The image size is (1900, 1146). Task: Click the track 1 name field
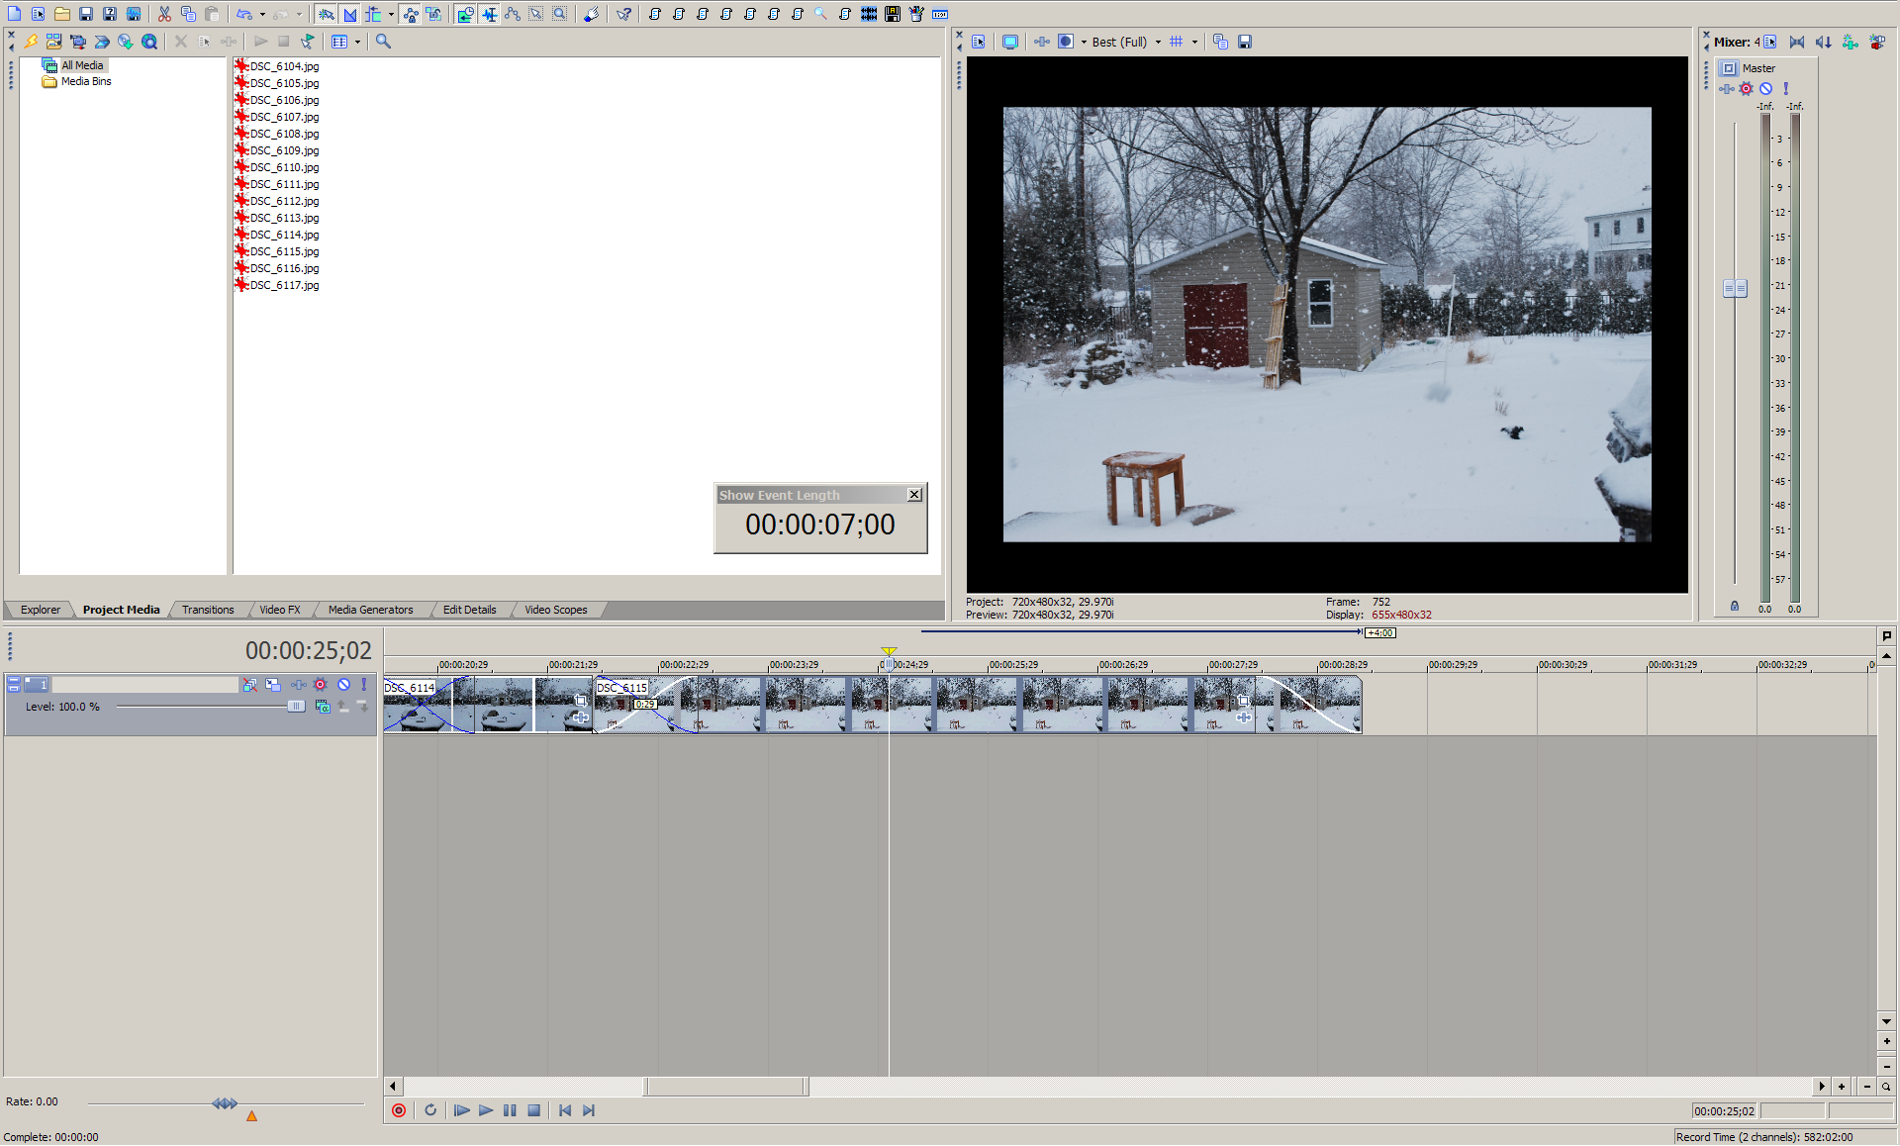coord(144,684)
